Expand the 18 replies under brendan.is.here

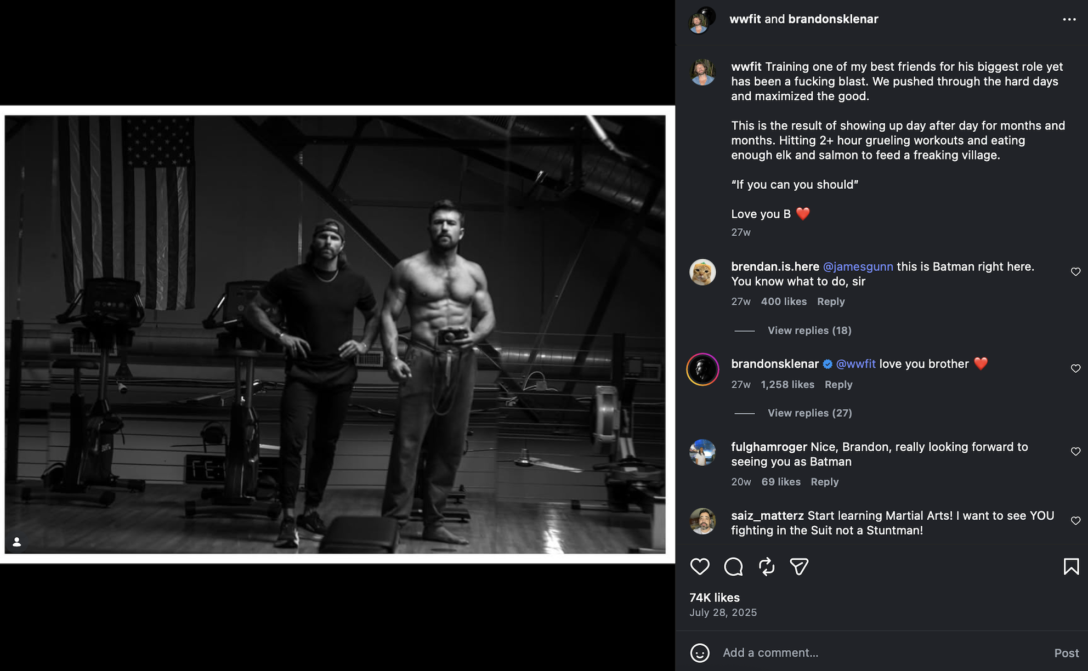(809, 331)
